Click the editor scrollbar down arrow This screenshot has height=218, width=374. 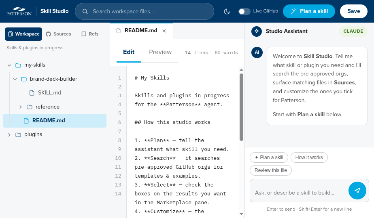coord(241,214)
